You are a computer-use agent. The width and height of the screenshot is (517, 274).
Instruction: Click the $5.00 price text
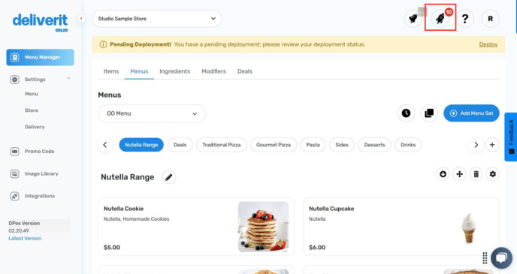(112, 247)
